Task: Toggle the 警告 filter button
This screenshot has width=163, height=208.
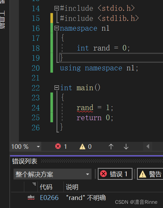Action: (150, 174)
